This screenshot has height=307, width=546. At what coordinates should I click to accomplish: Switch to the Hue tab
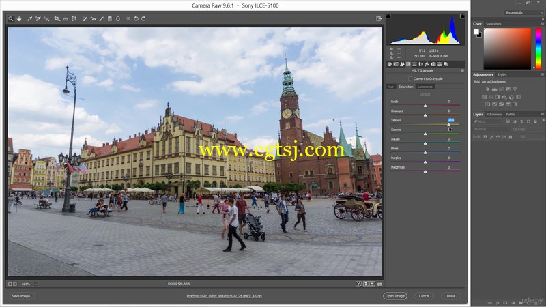pyautogui.click(x=390, y=87)
